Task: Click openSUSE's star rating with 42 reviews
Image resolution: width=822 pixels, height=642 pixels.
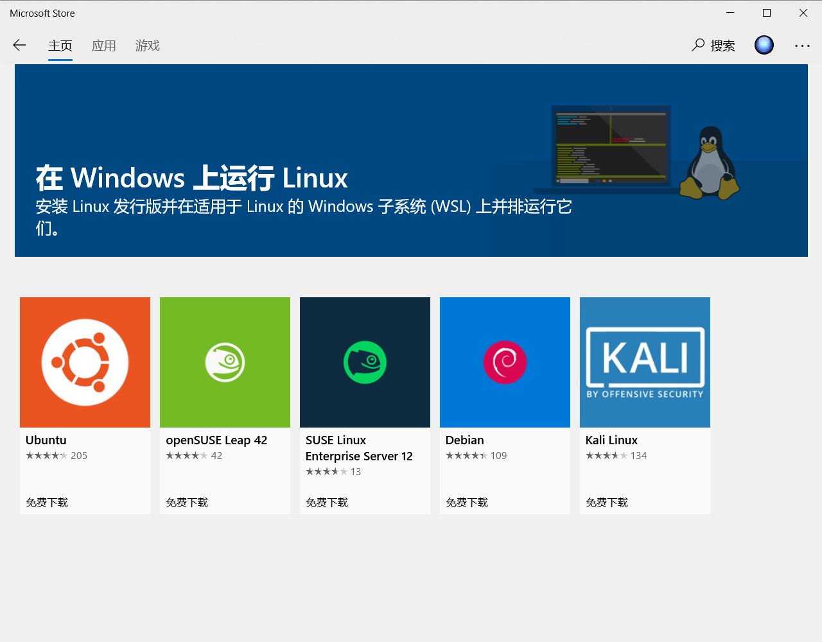Action: point(194,455)
